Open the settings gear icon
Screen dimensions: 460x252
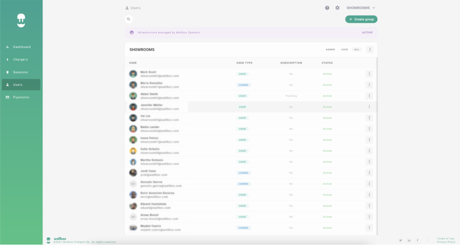pos(337,8)
